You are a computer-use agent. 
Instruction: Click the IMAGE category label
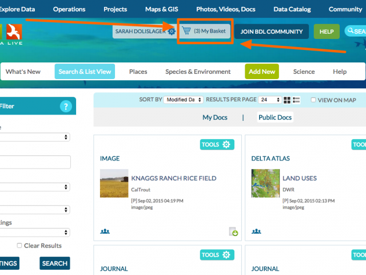pyautogui.click(x=110, y=159)
